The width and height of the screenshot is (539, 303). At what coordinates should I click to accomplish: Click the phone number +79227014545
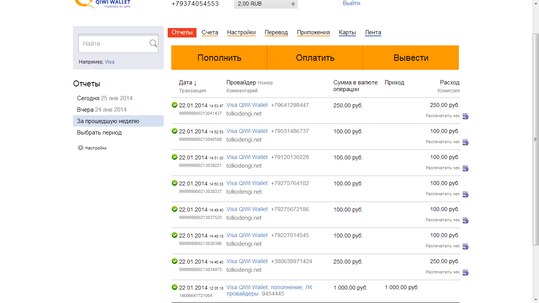click(290, 235)
